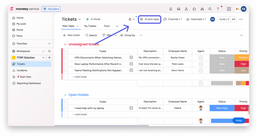Click Add ticket in Unassigned tickets group
Image resolution: width=257 pixels, height=136 pixels.
pyautogui.click(x=80, y=77)
